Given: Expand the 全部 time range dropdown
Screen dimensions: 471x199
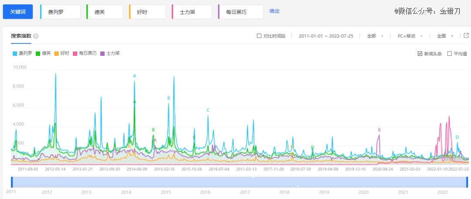Looking at the screenshot, I should coord(375,36).
